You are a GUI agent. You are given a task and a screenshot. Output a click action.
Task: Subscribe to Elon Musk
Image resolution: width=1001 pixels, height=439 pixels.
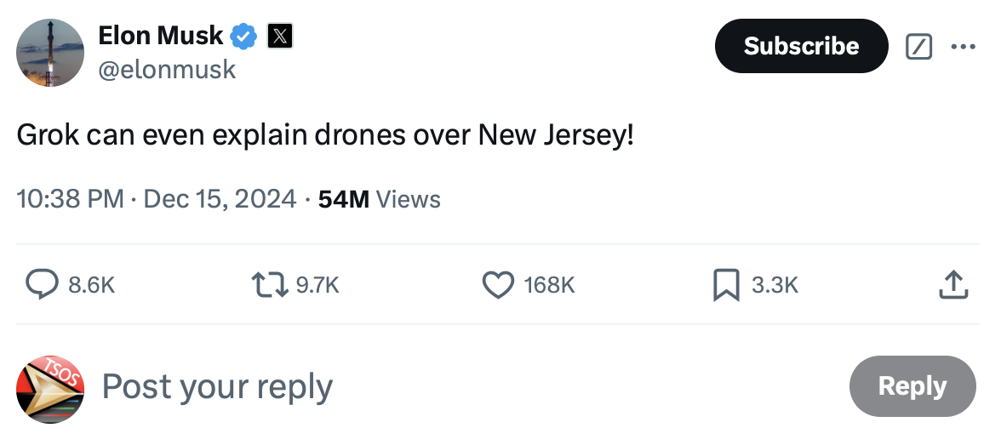[801, 46]
